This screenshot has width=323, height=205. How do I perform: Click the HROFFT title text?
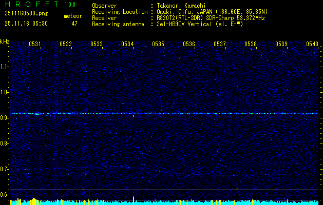point(32,4)
